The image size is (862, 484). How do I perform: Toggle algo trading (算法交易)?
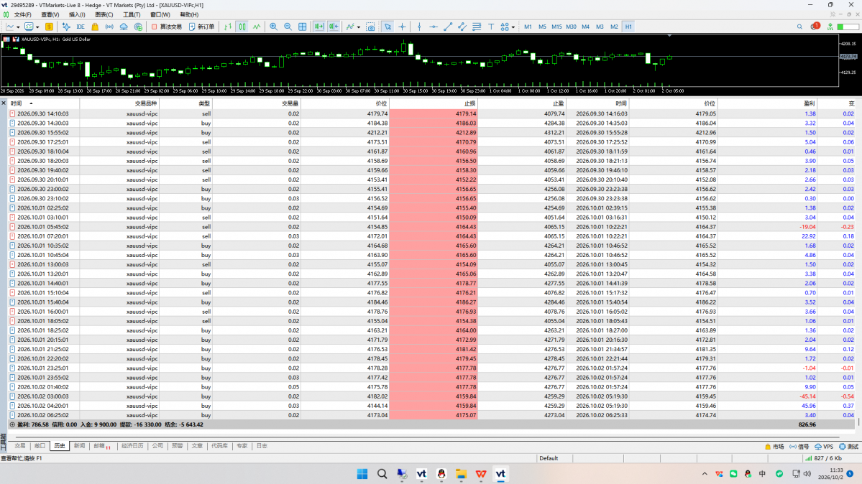coord(167,27)
